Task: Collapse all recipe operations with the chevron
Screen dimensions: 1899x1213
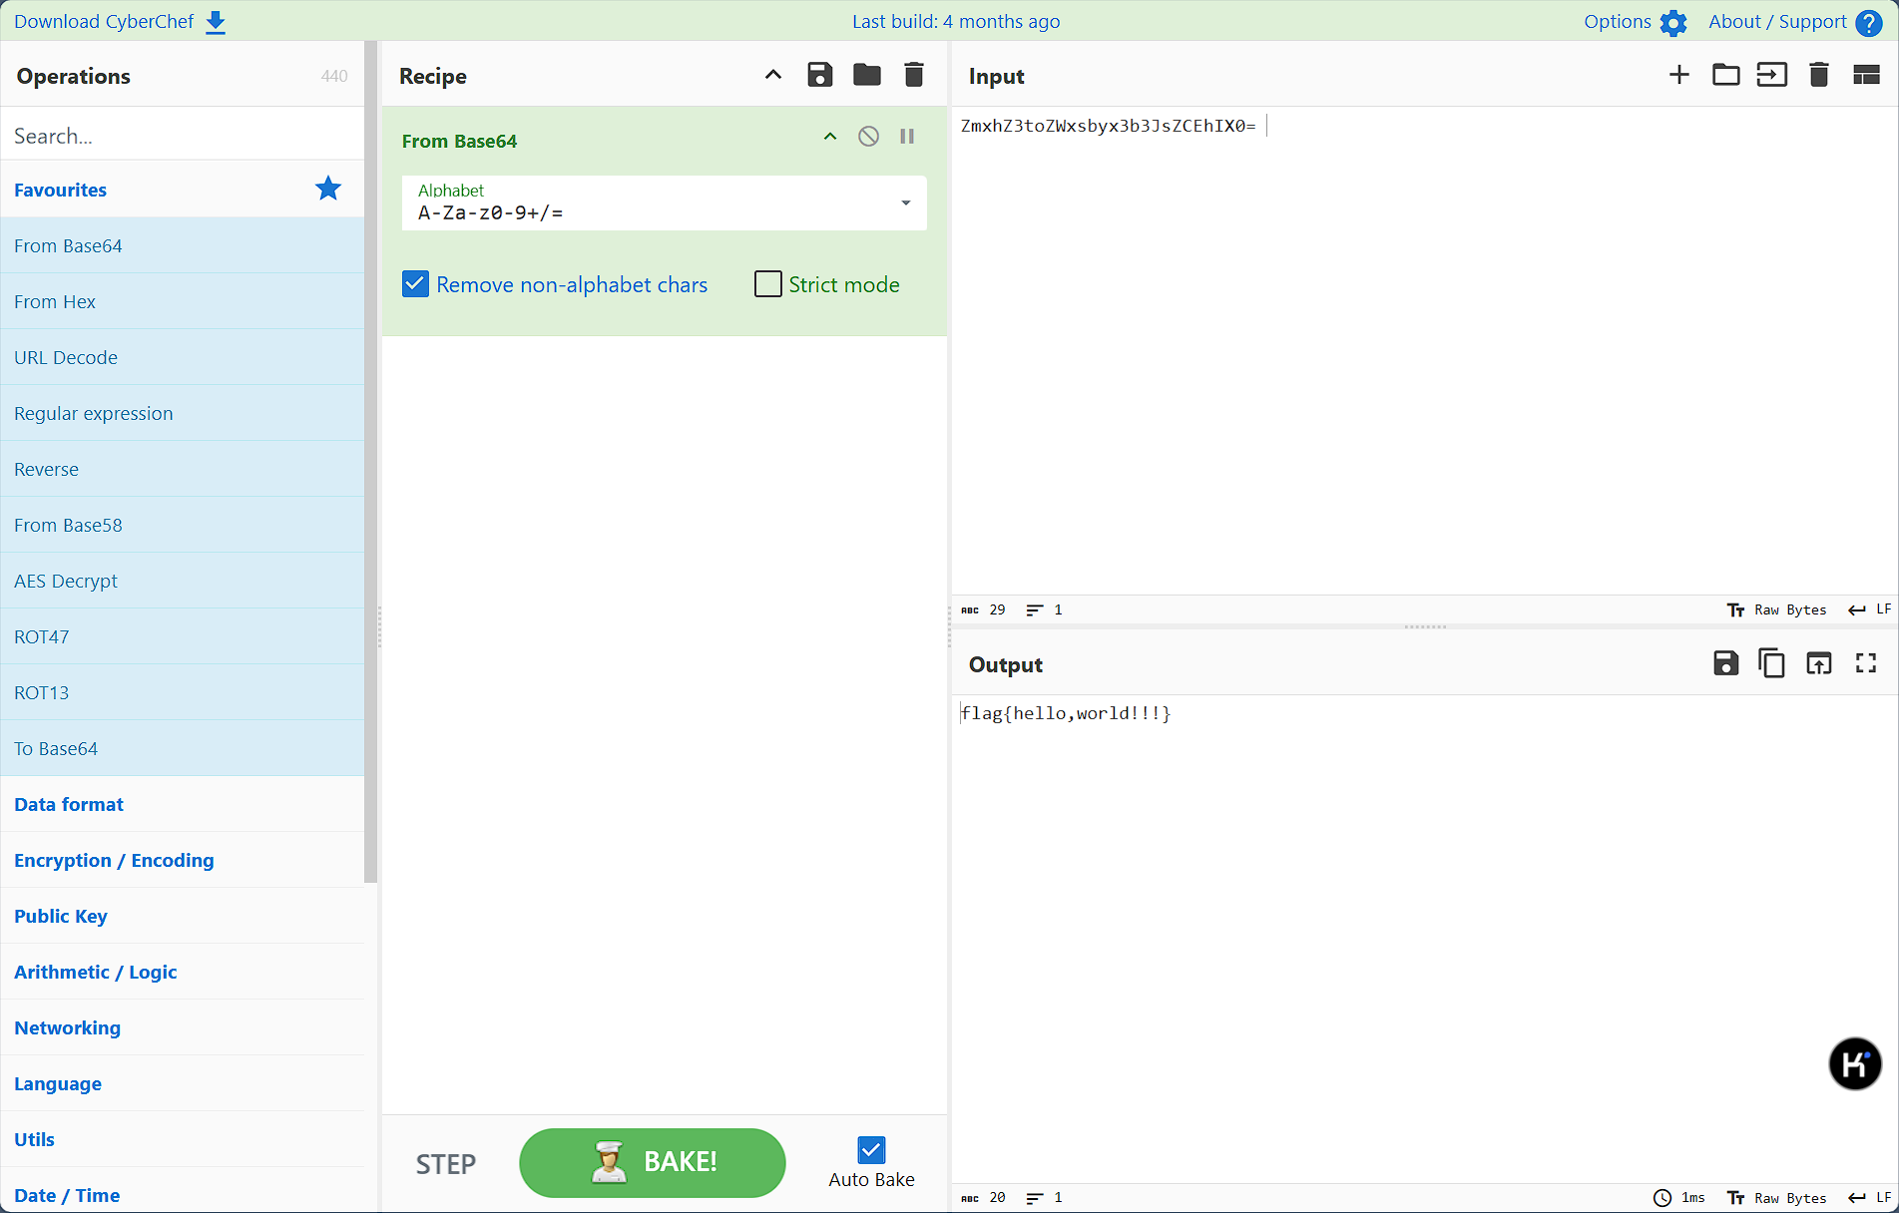Action: pyautogui.click(x=773, y=75)
